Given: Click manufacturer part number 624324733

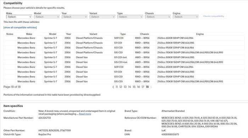Looking at the screenshot, I should click(x=45, y=118).
